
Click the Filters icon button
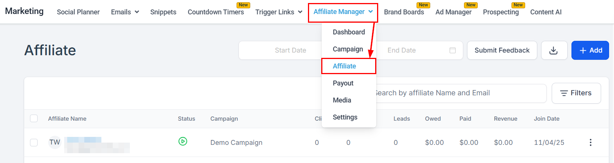pos(576,93)
